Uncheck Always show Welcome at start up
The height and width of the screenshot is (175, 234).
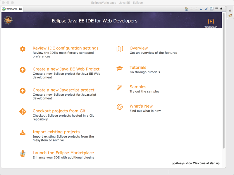coord(173,163)
